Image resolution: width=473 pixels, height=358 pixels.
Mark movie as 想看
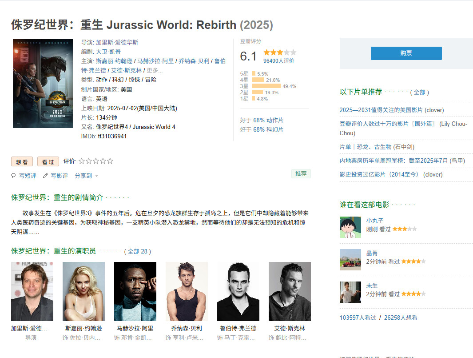coord(22,162)
